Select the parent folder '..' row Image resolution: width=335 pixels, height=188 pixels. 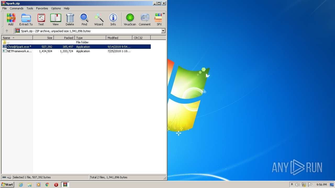coord(76,42)
